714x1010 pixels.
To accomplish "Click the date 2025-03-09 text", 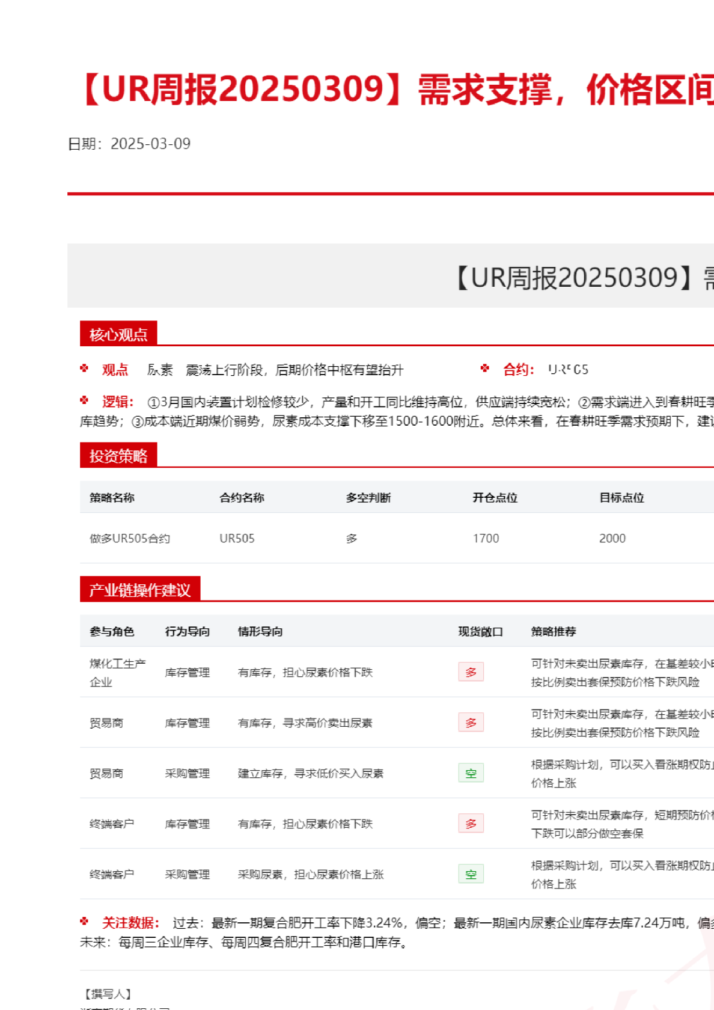I will [x=150, y=144].
